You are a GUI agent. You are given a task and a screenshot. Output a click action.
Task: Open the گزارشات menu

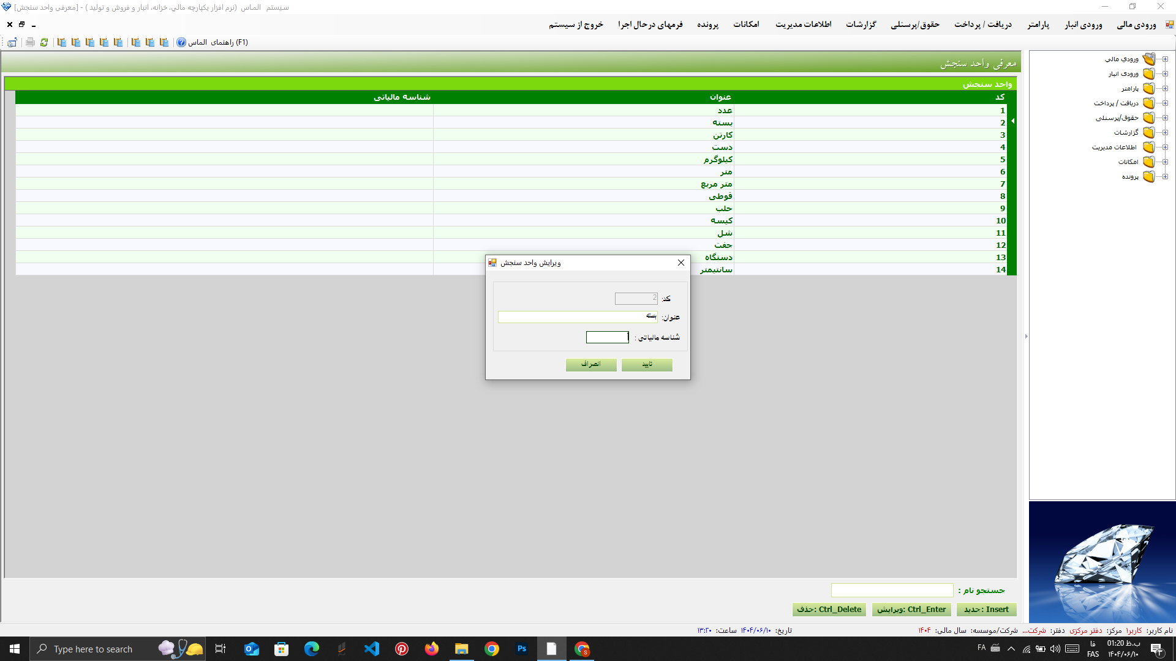coord(861,24)
